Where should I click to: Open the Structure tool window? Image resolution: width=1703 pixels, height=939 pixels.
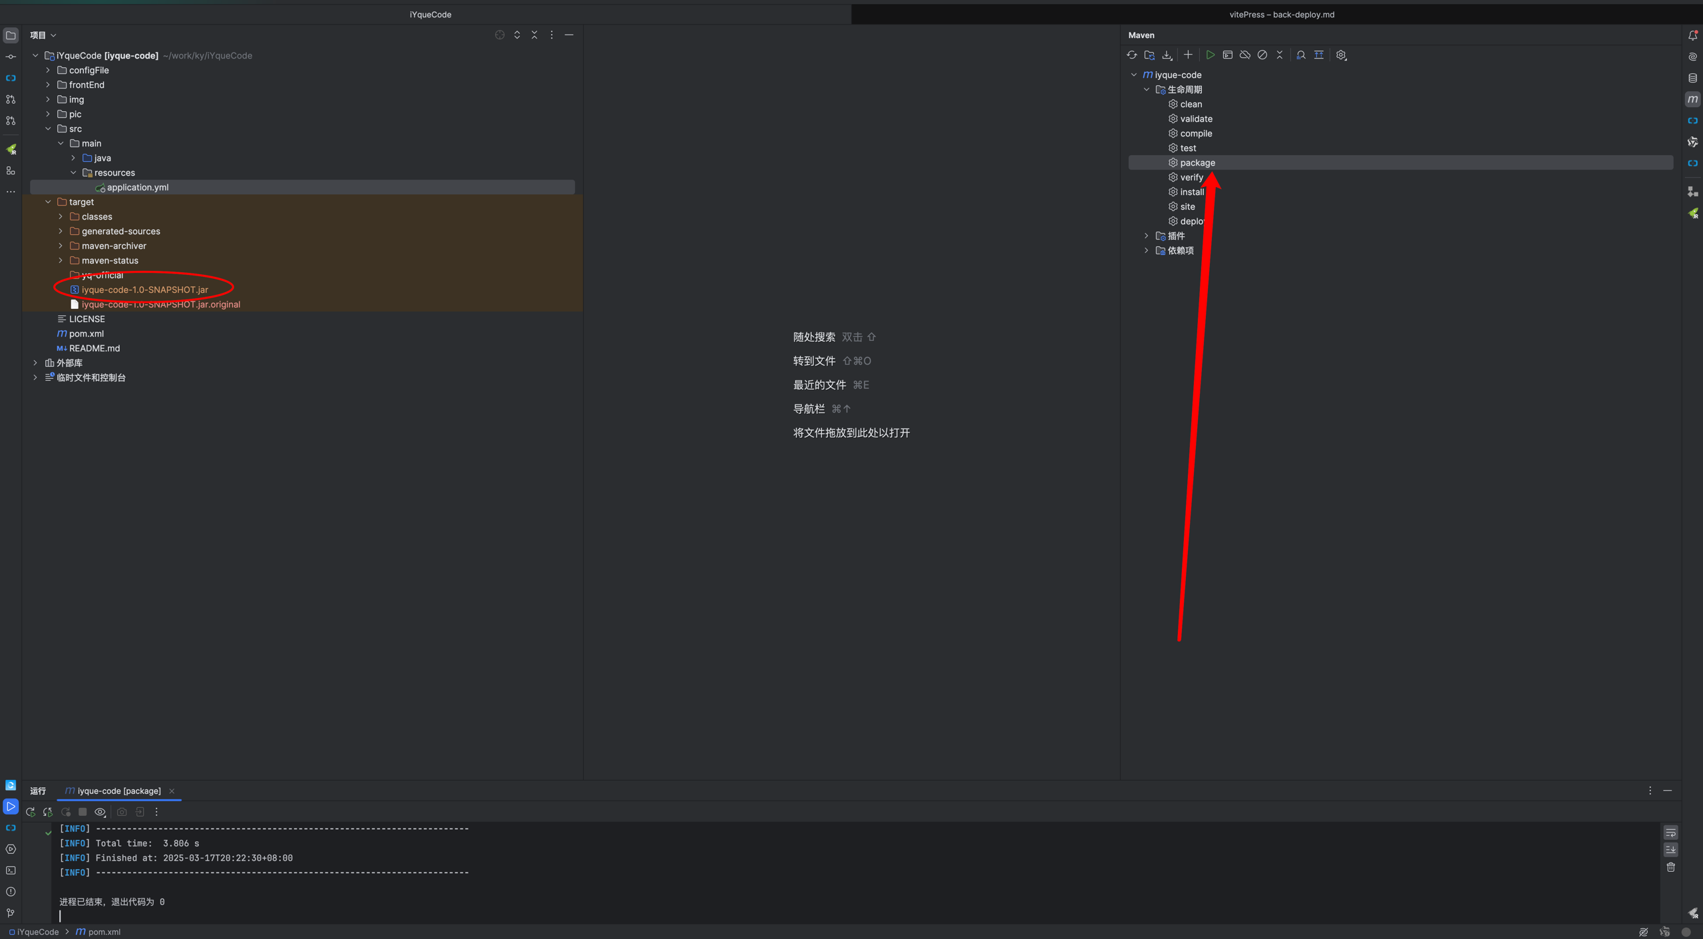click(x=11, y=171)
